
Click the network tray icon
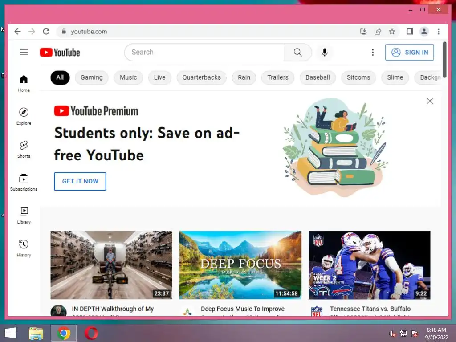[x=403, y=334]
